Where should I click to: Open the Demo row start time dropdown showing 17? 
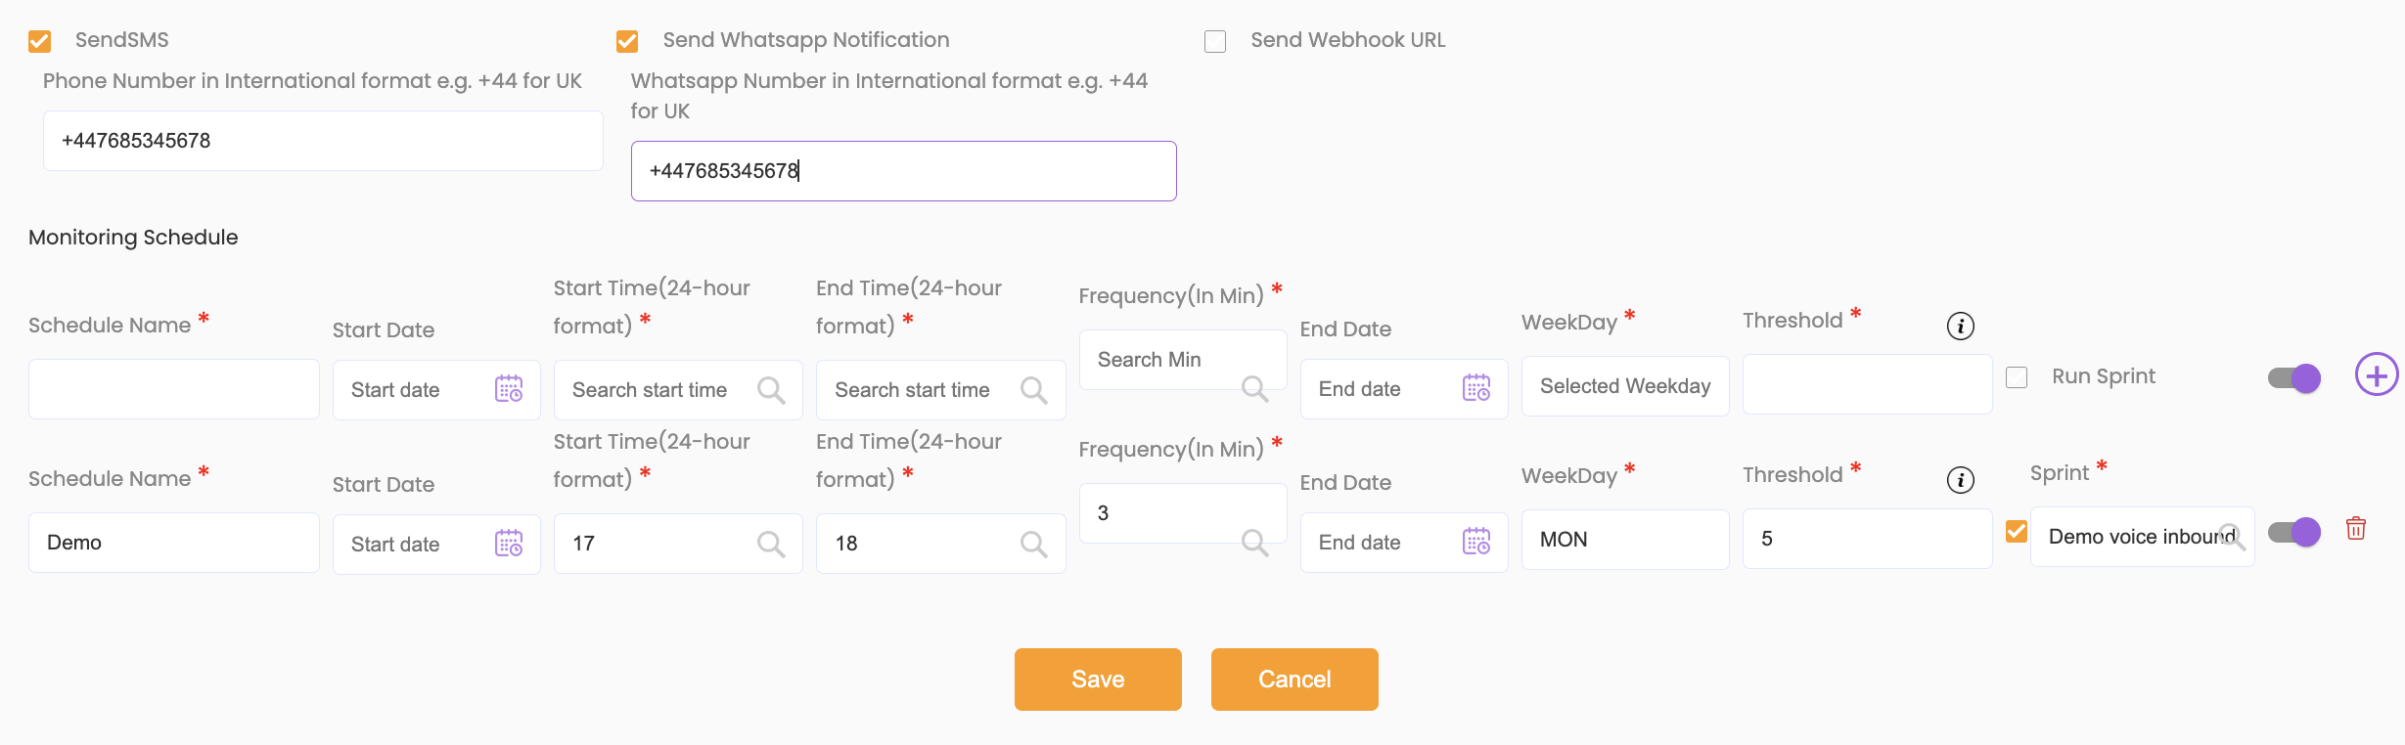pos(677,544)
